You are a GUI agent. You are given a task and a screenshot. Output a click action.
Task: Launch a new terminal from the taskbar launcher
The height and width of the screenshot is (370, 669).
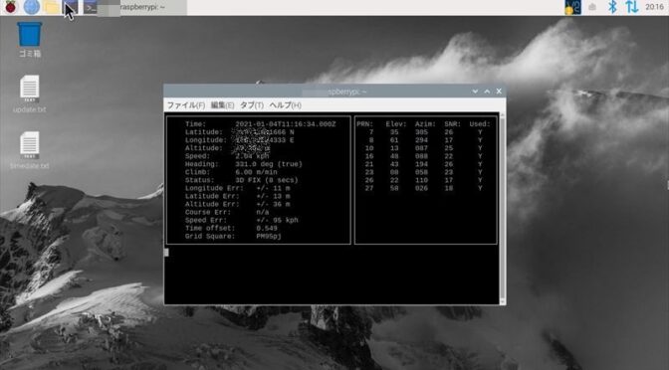point(71,7)
